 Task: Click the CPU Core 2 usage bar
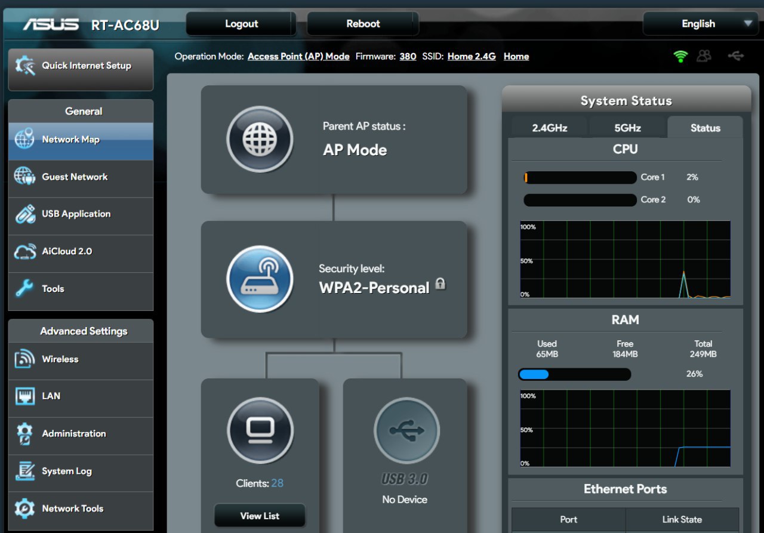(580, 200)
